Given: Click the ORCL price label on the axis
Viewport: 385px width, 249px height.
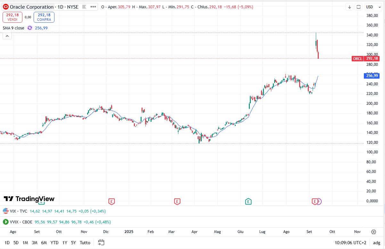Looking at the screenshot, I should (357, 58).
